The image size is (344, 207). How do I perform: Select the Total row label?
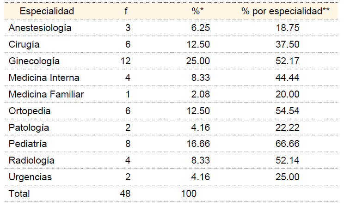19,194
